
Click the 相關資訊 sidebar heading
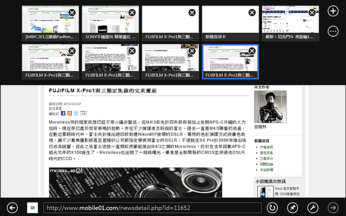coord(262,141)
